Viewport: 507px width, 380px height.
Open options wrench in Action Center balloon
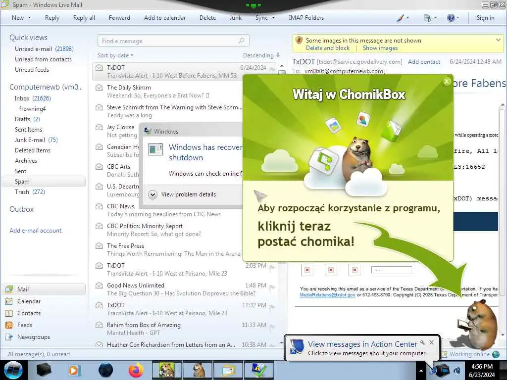click(x=422, y=342)
